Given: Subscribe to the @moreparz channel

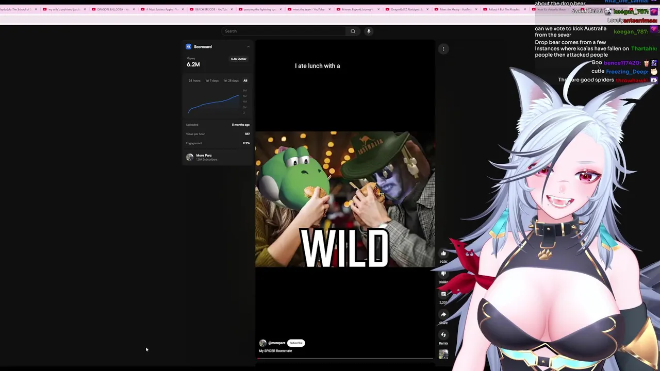Looking at the screenshot, I should click(x=296, y=343).
